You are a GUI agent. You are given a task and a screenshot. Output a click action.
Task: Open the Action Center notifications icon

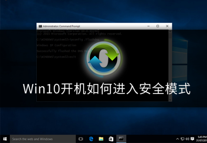pyautogui.click(x=192, y=139)
